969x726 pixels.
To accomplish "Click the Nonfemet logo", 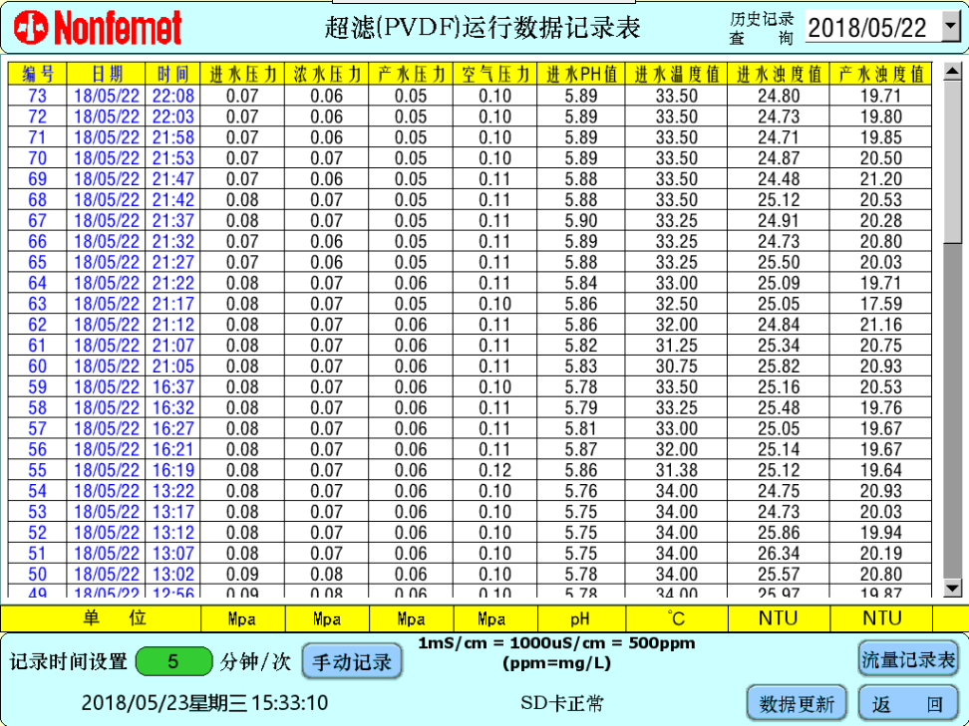I will [x=92, y=28].
